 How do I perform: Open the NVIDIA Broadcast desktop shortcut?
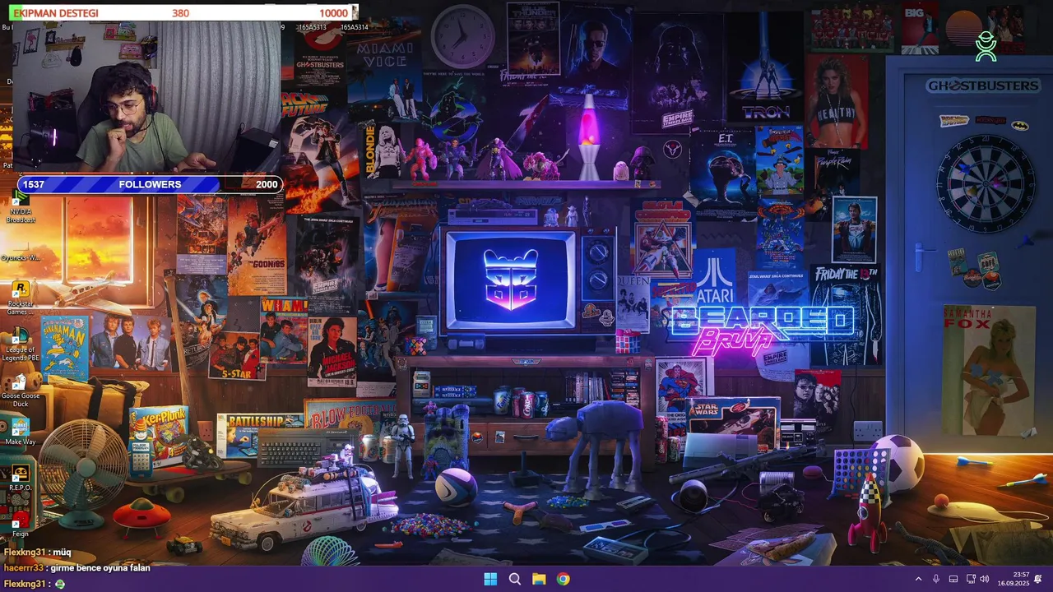[21, 206]
